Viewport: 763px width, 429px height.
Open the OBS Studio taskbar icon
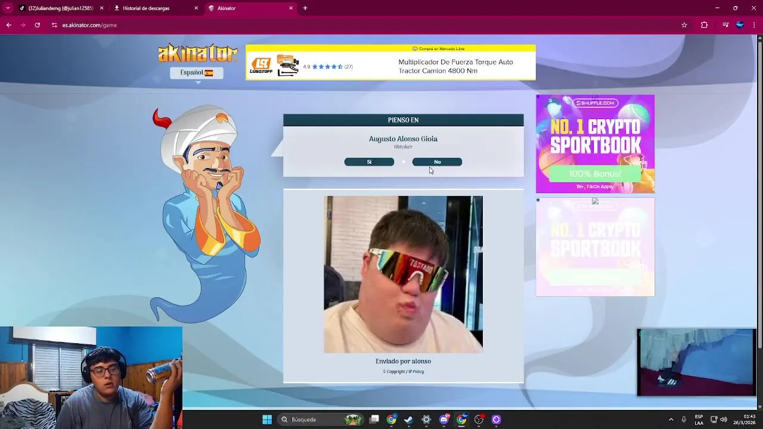coord(479,419)
